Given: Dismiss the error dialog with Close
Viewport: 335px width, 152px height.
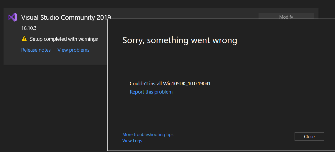Looking at the screenshot, I should 309,136.
